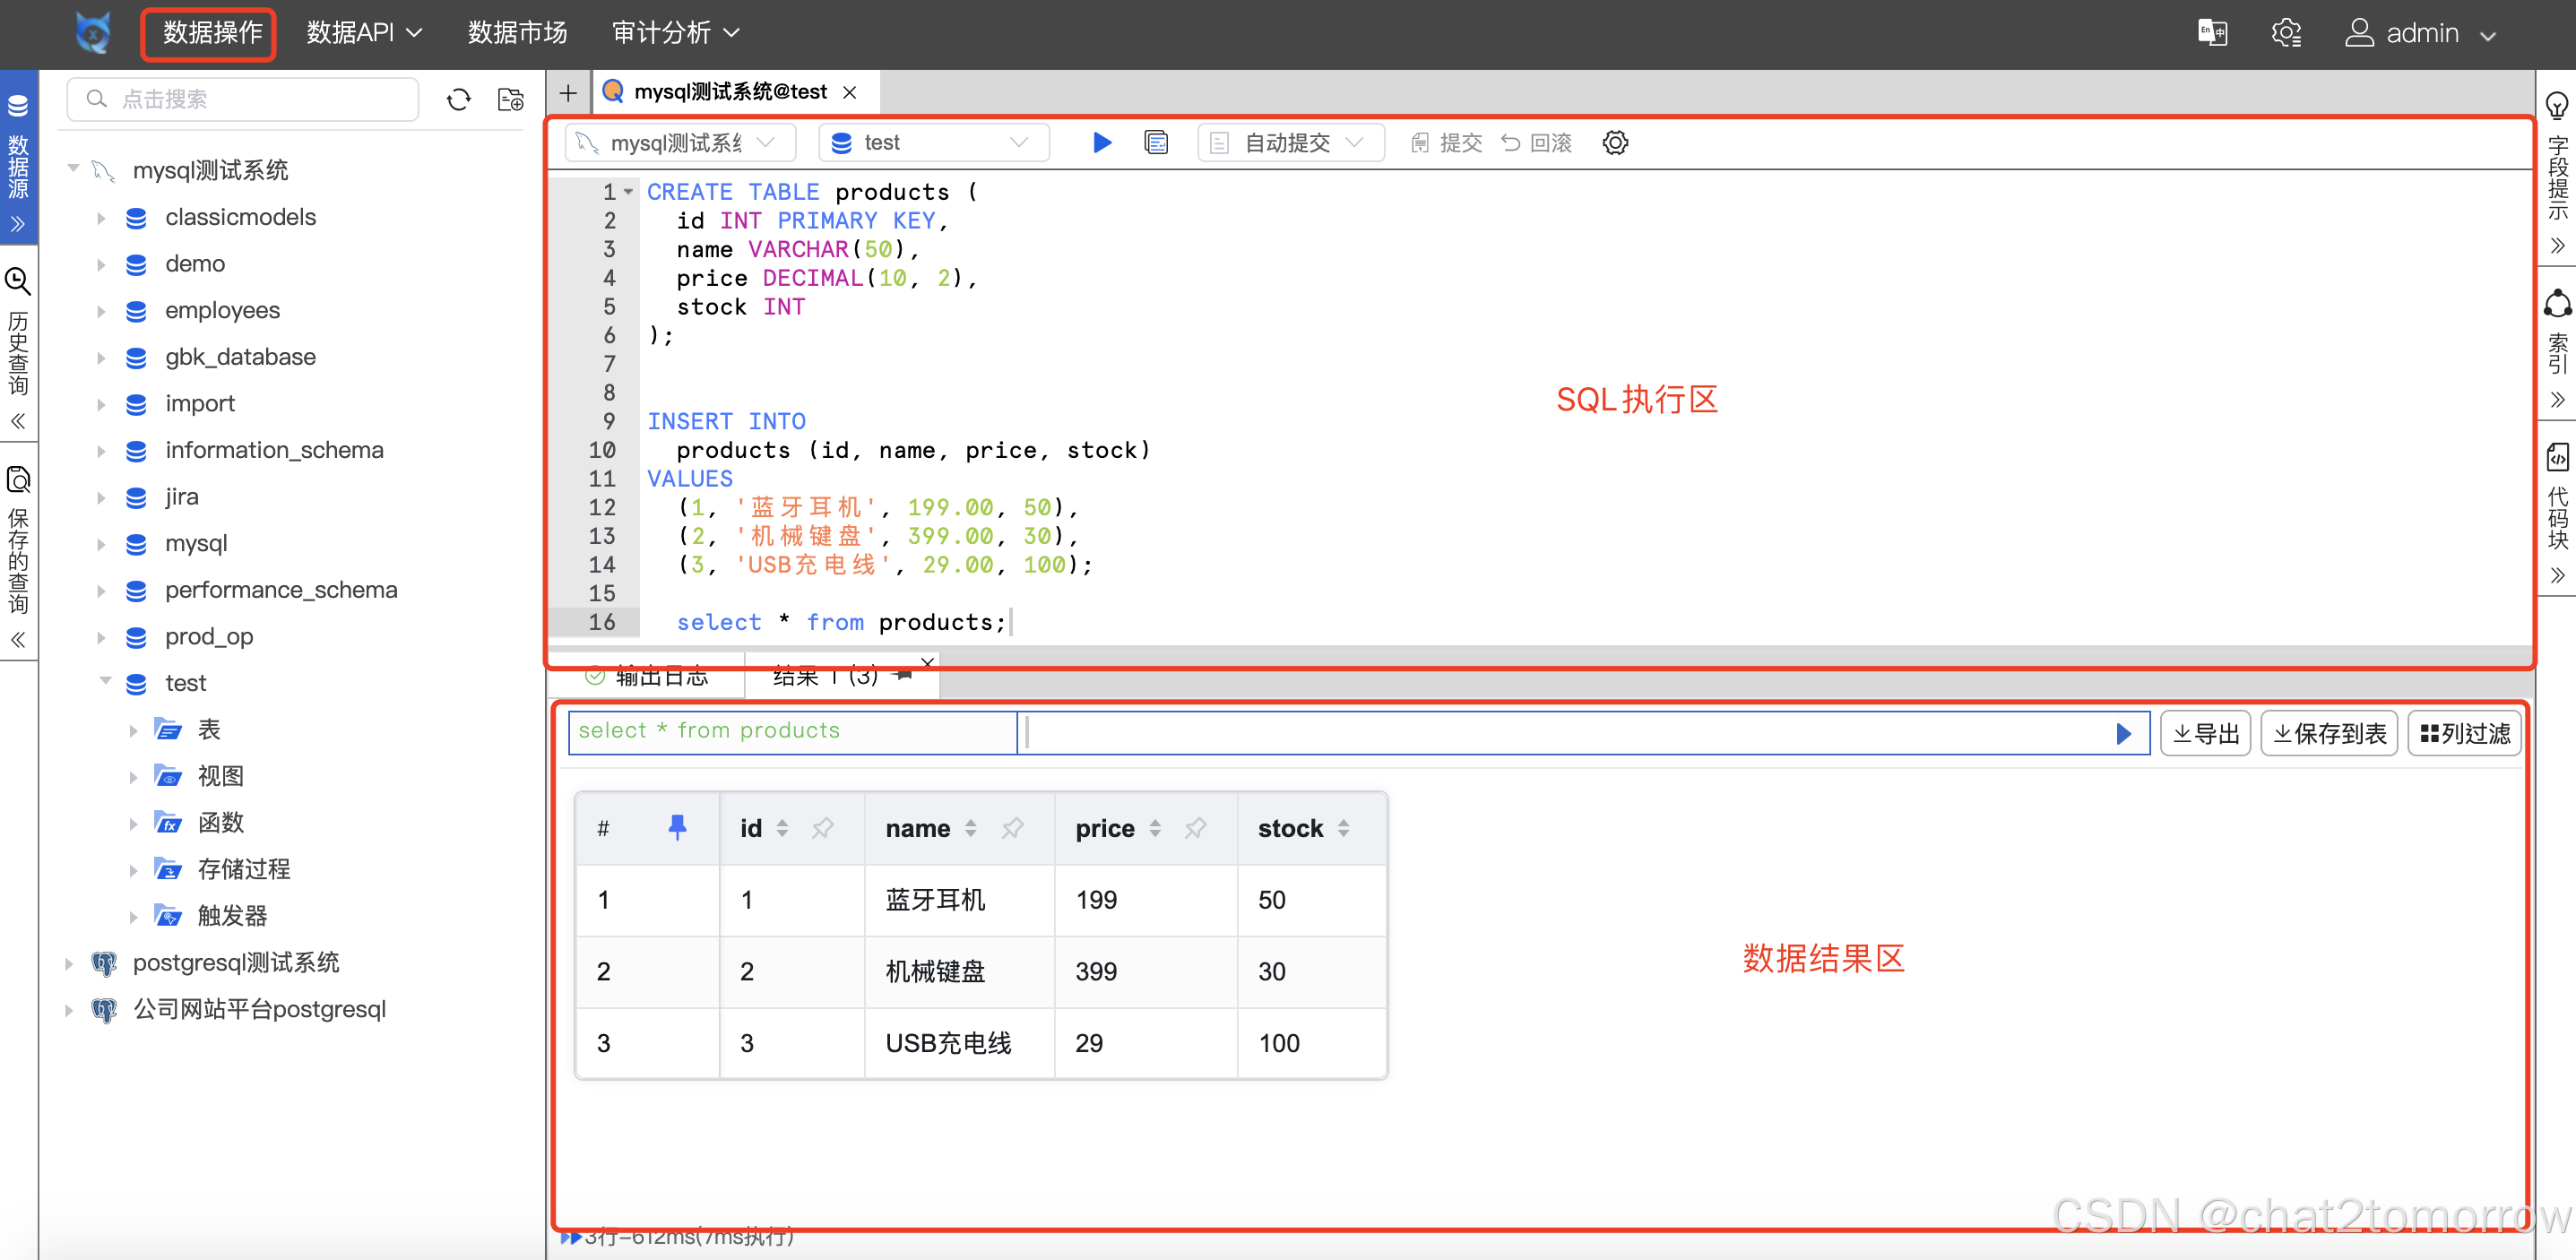This screenshot has width=2576, height=1260.
Task: Expand the 存储过程 folder under test
Action: tap(136, 869)
